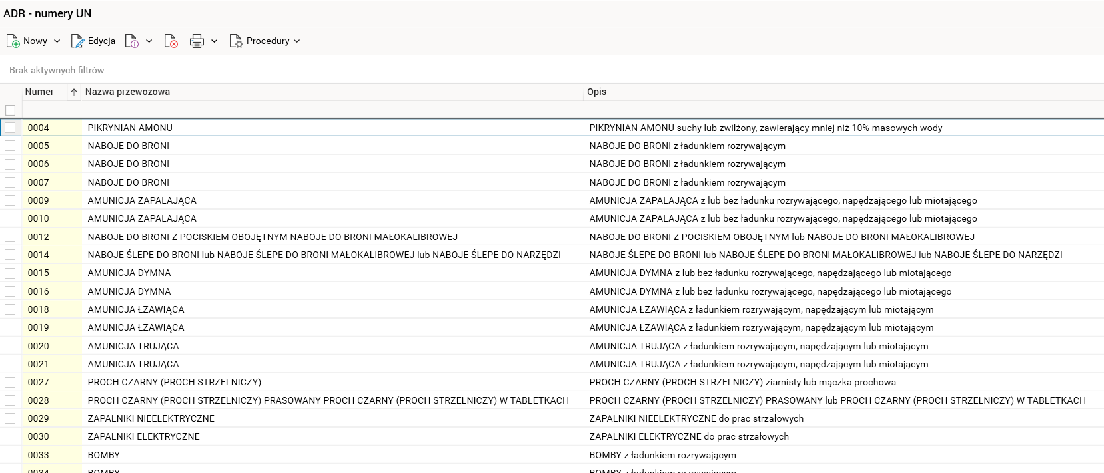1104x473 pixels.
Task: Click the printer icon
Action: tap(197, 41)
